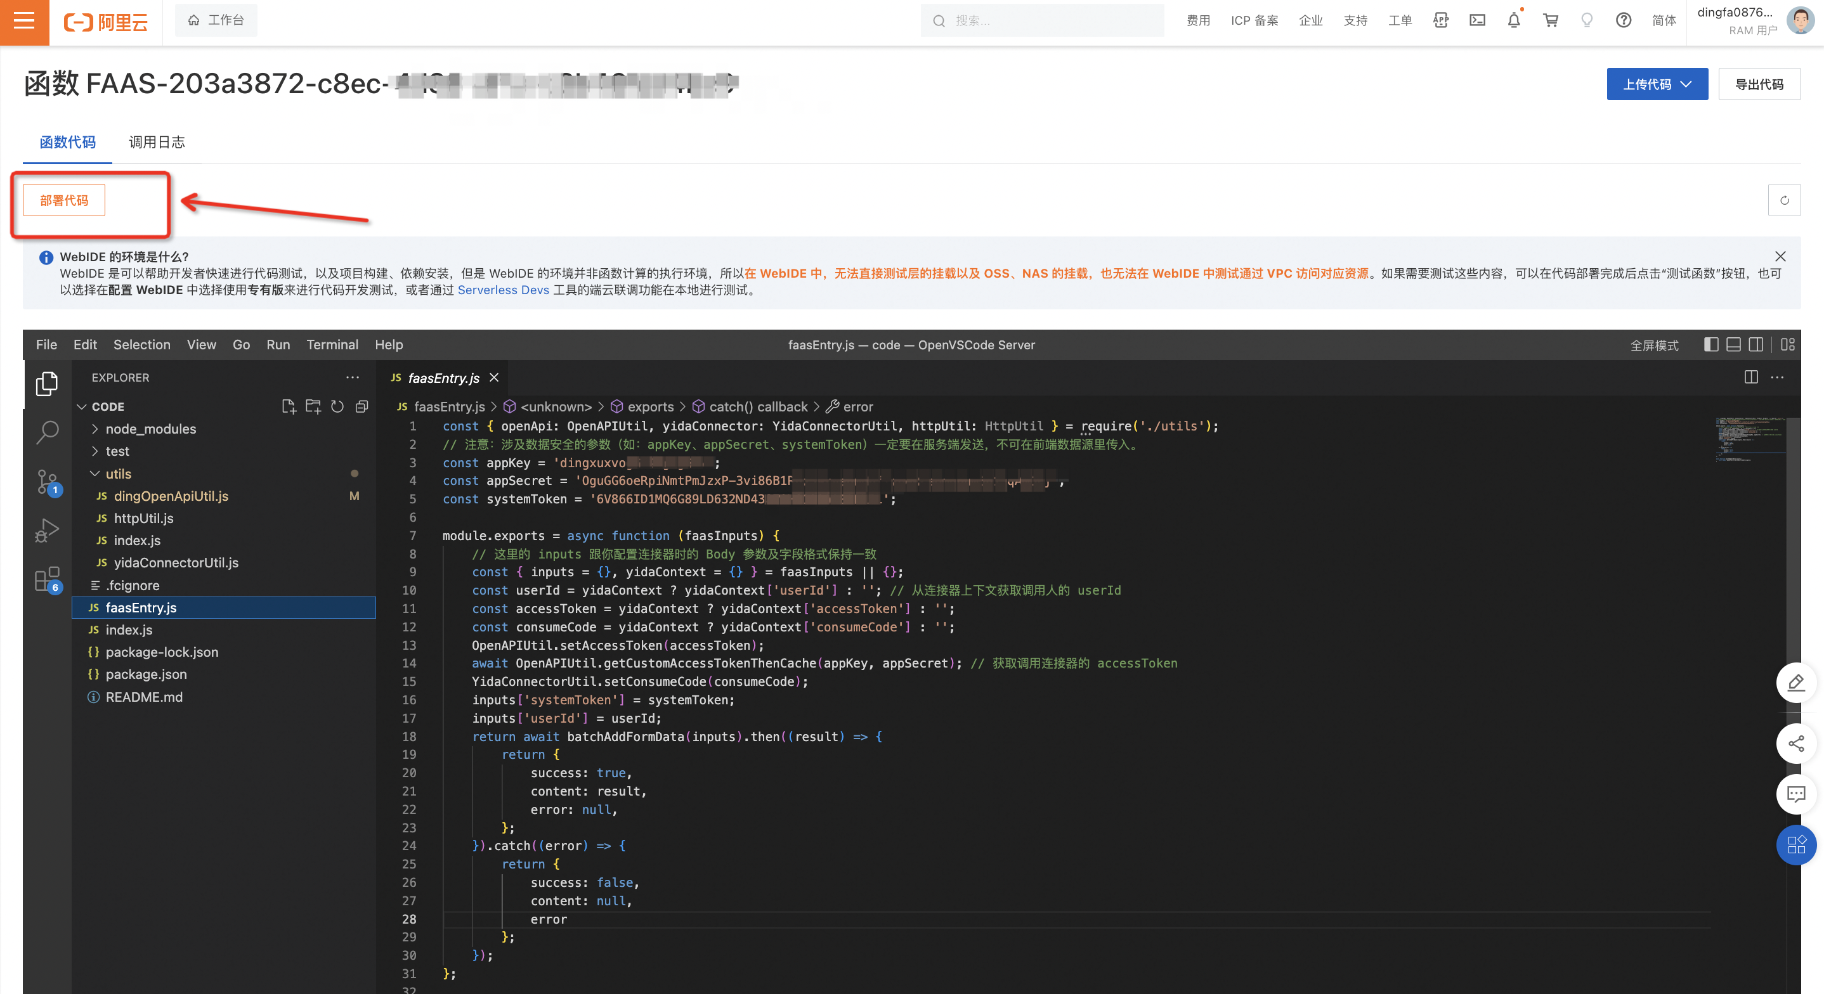Image resolution: width=1824 pixels, height=994 pixels.
Task: Open README.md in Explorer
Action: [x=224, y=697]
